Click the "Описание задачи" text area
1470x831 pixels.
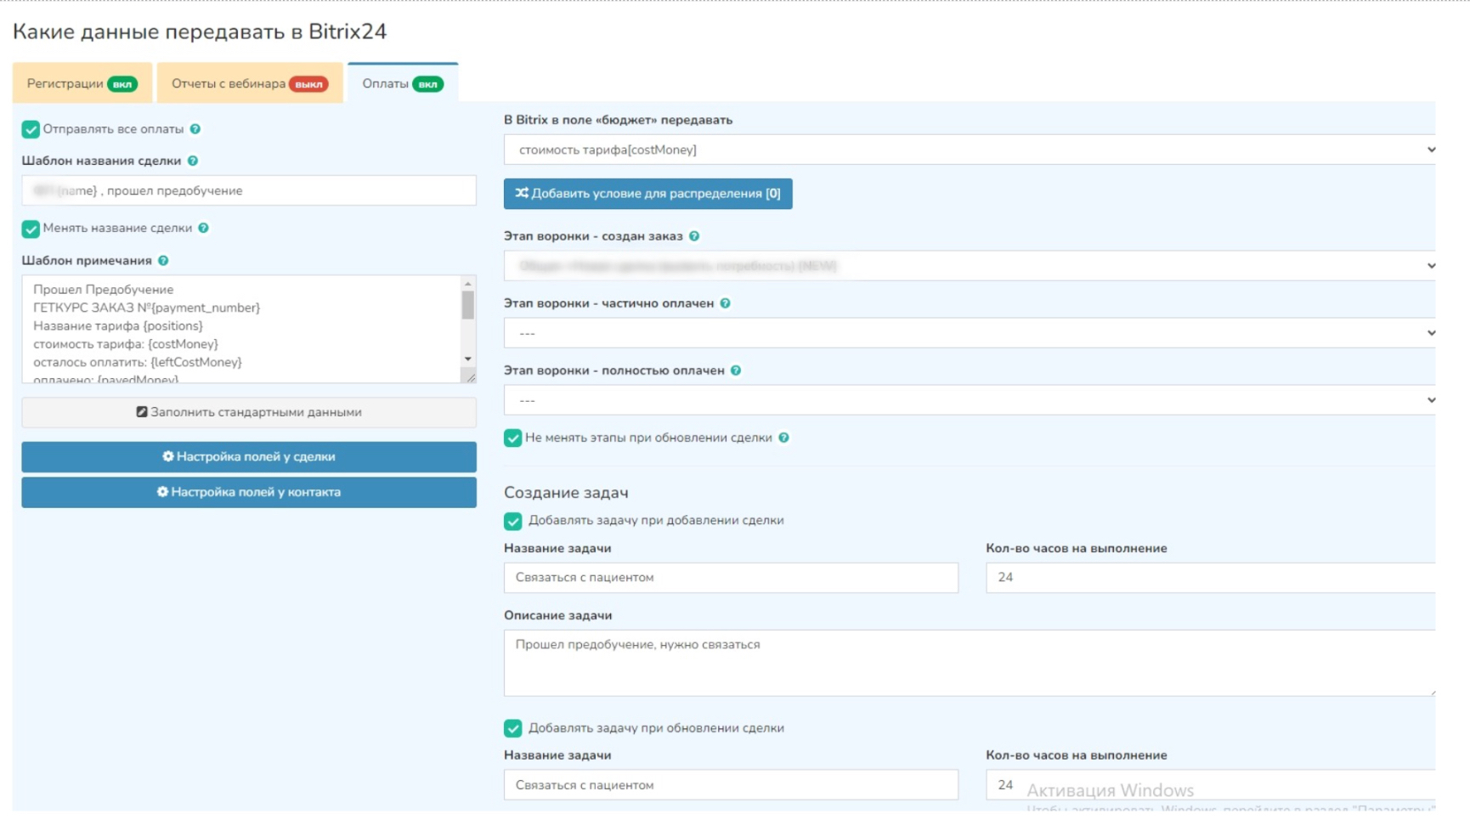pos(969,663)
